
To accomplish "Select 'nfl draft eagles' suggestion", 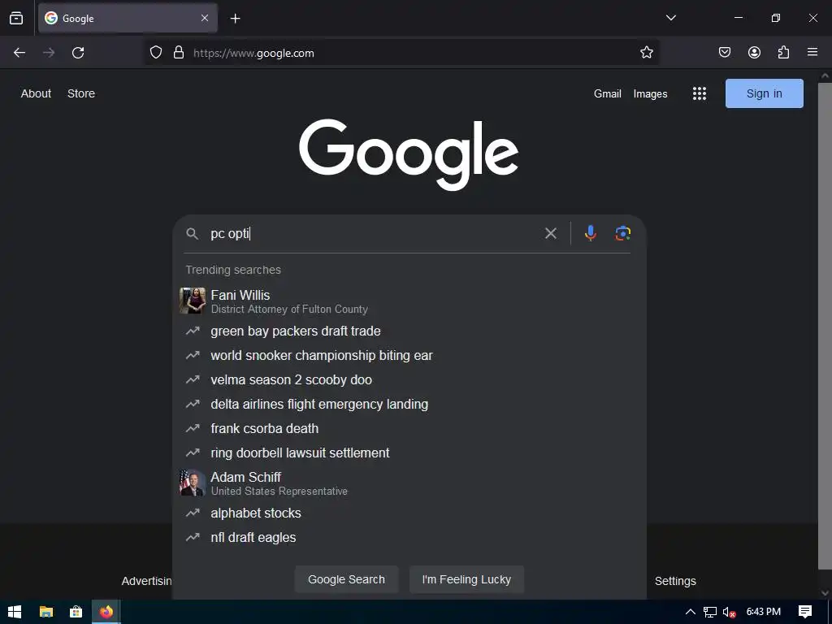I will [x=409, y=538].
